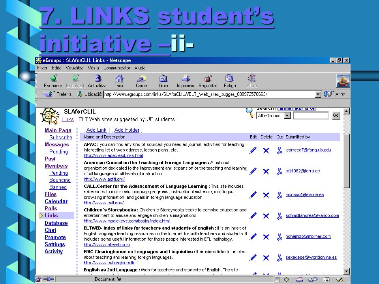The height and width of the screenshot is (284, 379).
Task: Click the status bar lock icon
Action: (x=39, y=279)
